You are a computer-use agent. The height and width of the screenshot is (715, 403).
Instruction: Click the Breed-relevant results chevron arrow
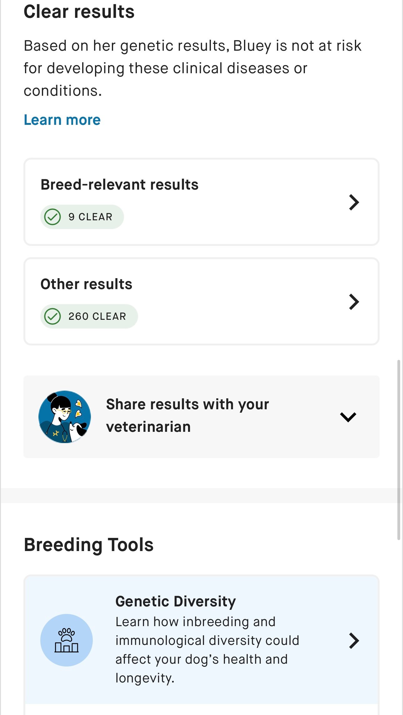pyautogui.click(x=354, y=202)
